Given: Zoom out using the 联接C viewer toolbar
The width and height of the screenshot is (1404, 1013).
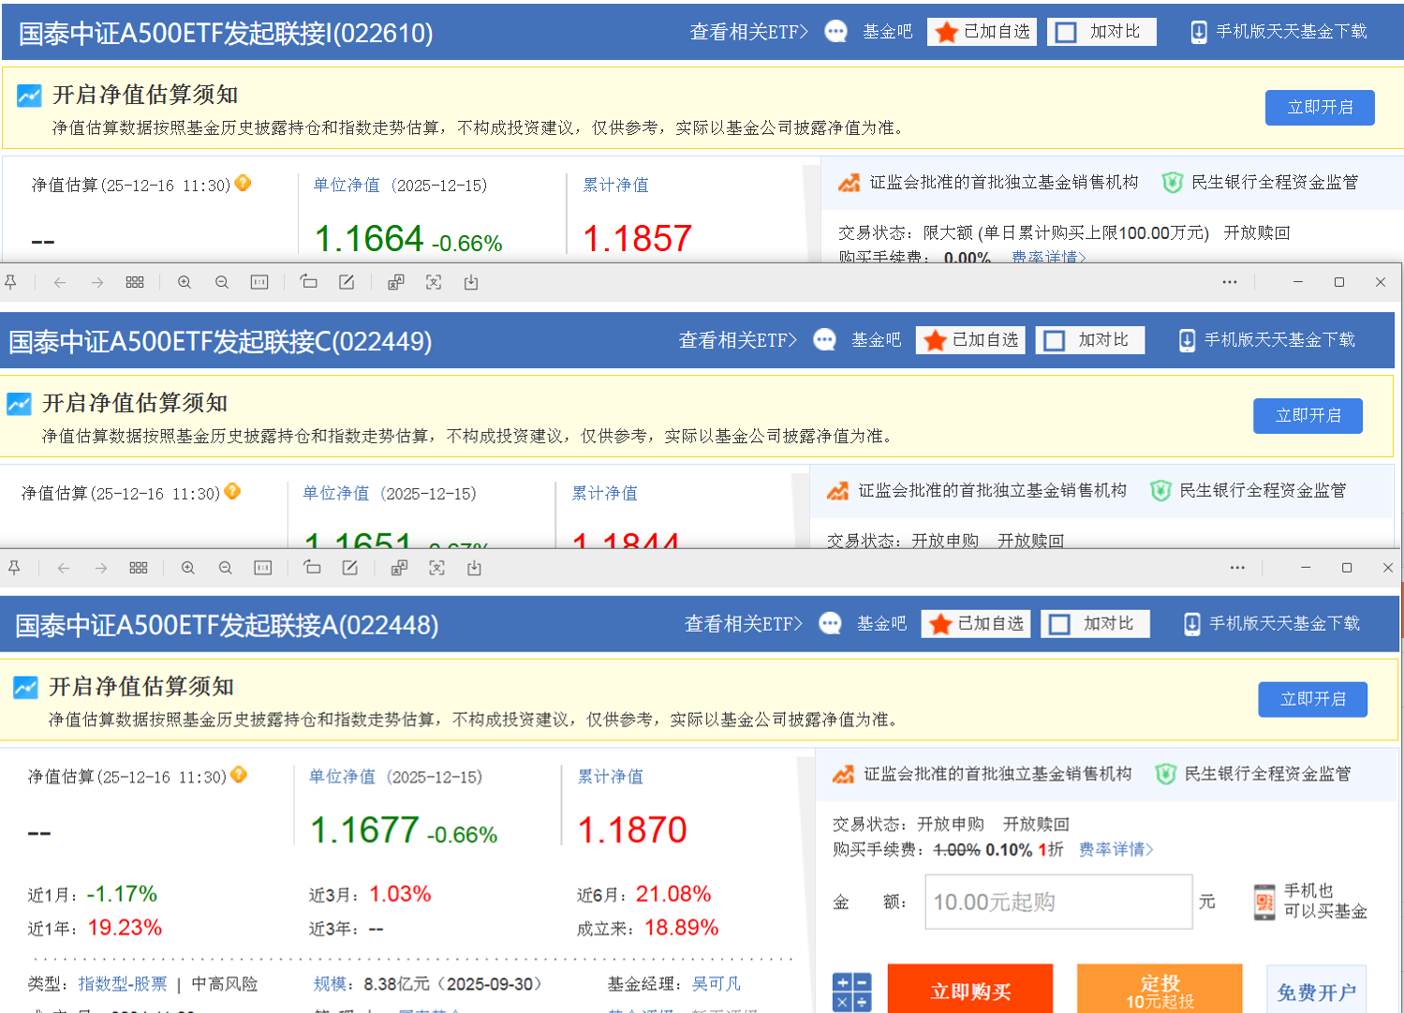Looking at the screenshot, I should tap(222, 282).
